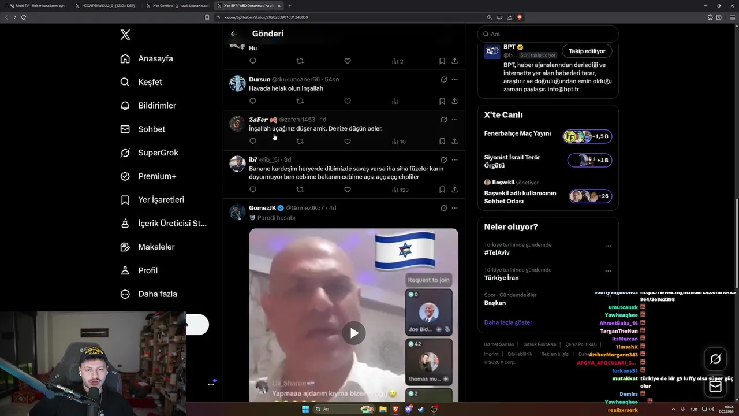Go back with the Gönderi arrow
This screenshot has height=416, width=739.
point(233,34)
